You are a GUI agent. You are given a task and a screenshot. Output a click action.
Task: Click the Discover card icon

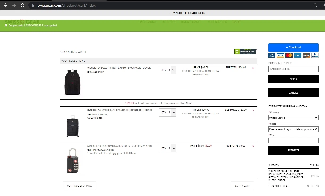pyautogui.click(x=306, y=55)
